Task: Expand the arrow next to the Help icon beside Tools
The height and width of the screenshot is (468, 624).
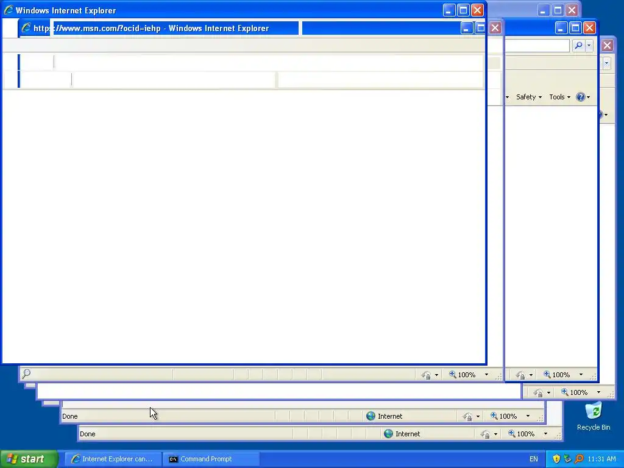Action: pyautogui.click(x=589, y=97)
